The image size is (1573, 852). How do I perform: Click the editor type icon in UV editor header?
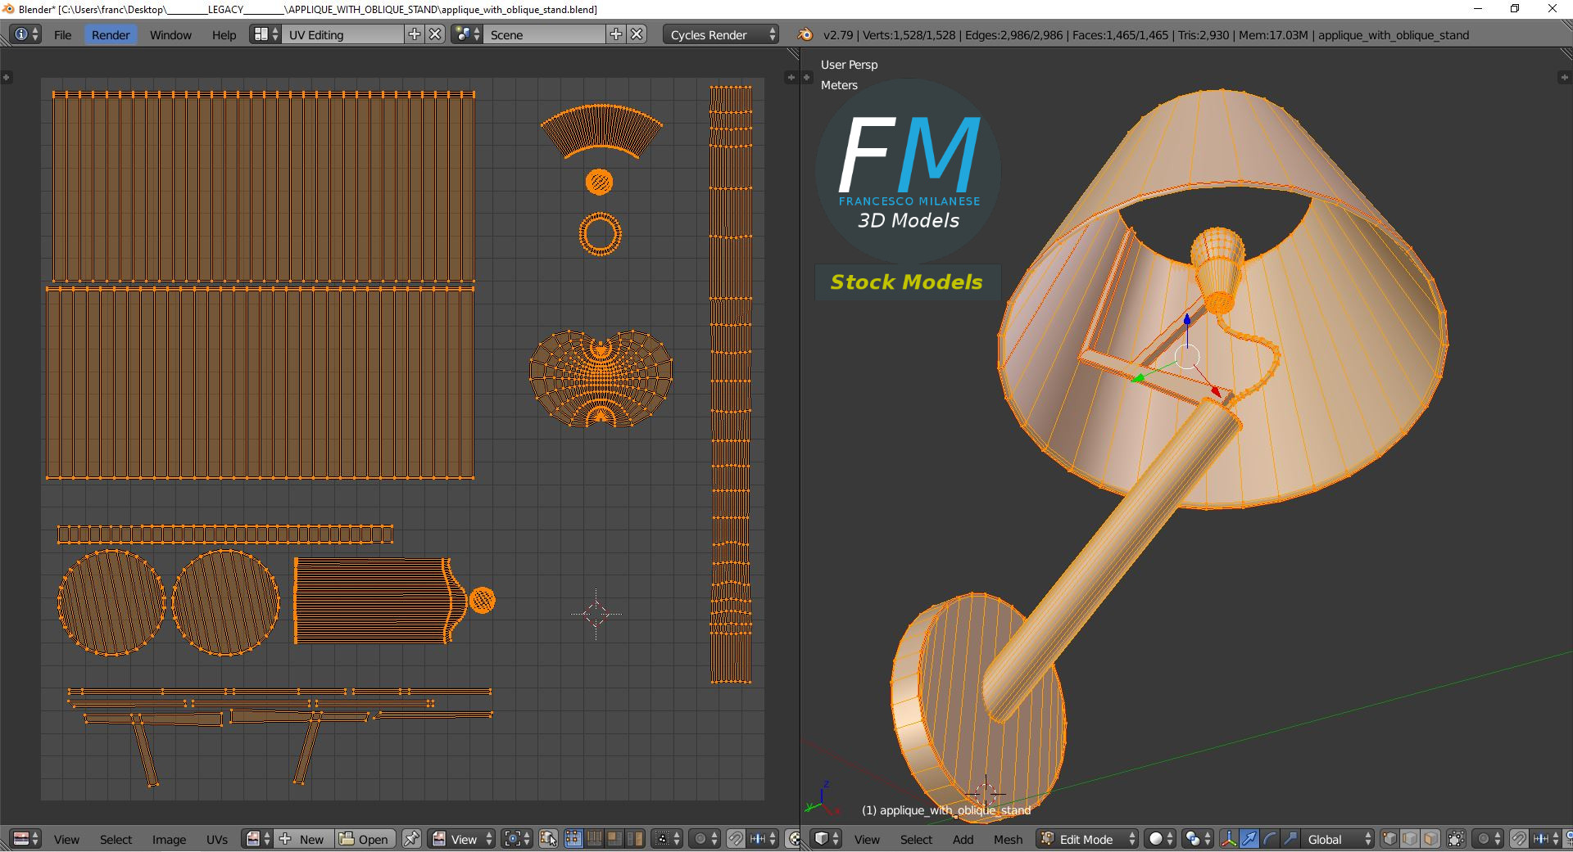click(x=20, y=839)
